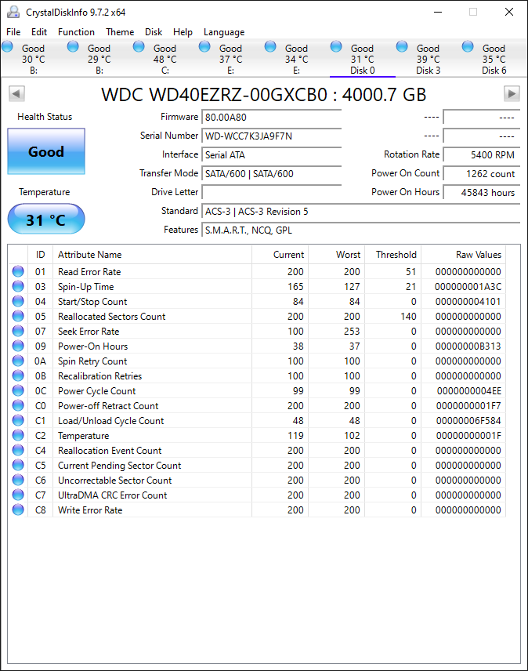Click the Attribute Name column header
Image resolution: width=528 pixels, height=671 pixels.
pyautogui.click(x=90, y=255)
